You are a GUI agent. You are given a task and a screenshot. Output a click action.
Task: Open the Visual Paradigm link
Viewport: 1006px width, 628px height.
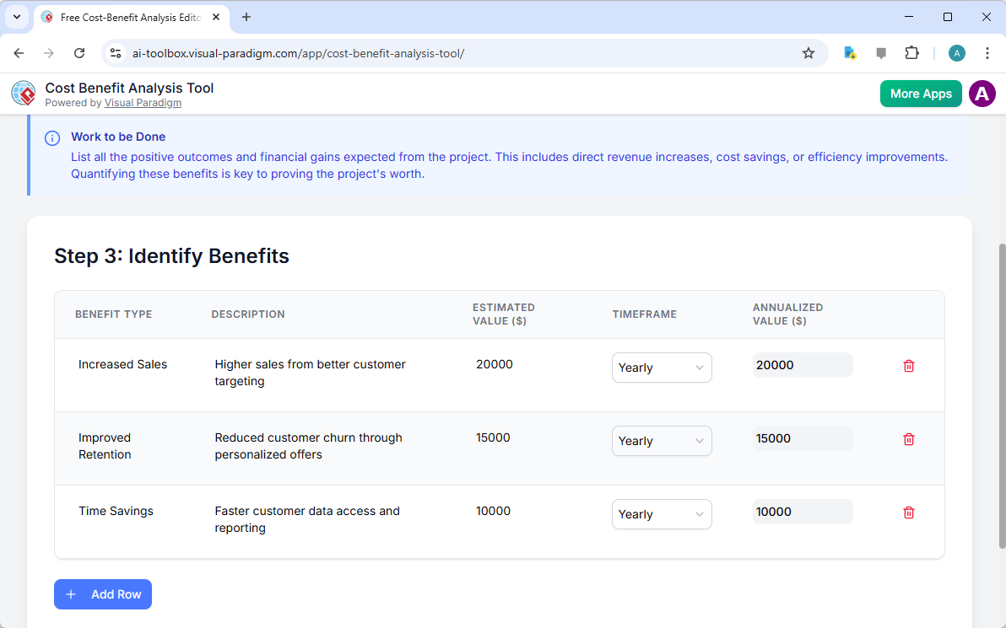click(143, 102)
